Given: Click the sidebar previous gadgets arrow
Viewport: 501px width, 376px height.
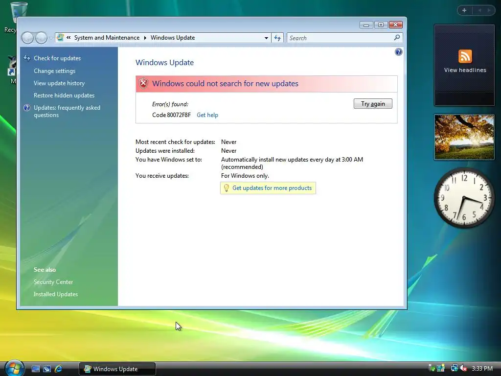Looking at the screenshot, I should [x=479, y=10].
